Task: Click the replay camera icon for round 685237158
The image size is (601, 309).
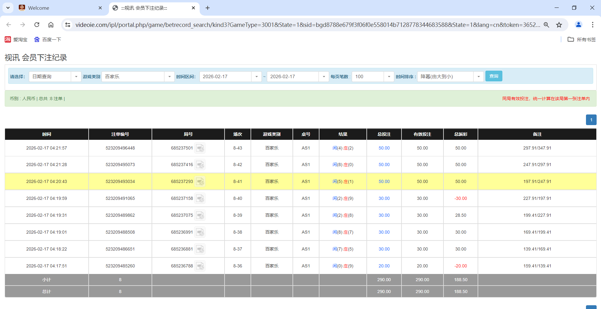Action: point(200,198)
